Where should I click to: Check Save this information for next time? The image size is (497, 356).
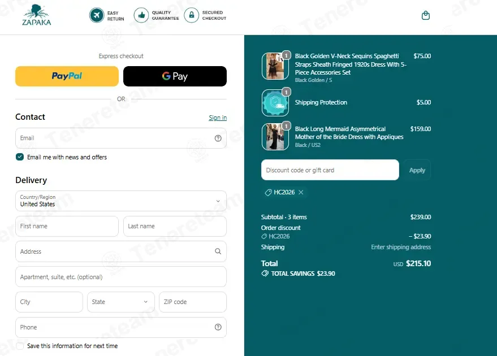click(20, 346)
